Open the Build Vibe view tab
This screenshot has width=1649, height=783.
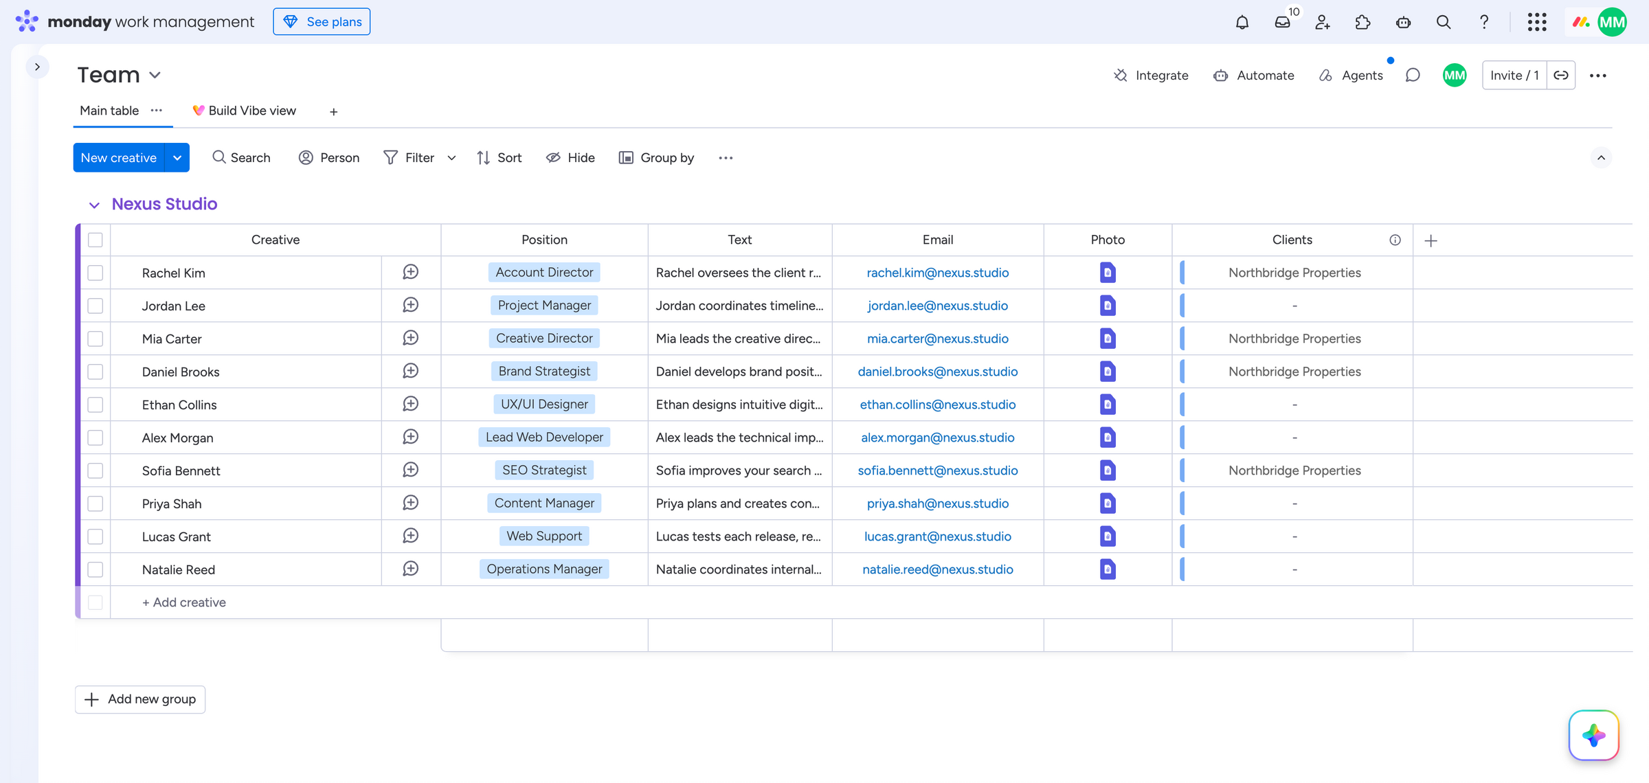[x=245, y=111]
